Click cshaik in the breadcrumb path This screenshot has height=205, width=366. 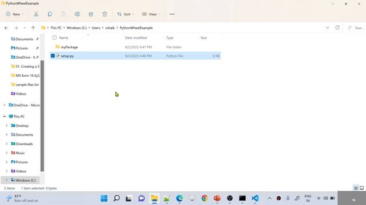110,28
